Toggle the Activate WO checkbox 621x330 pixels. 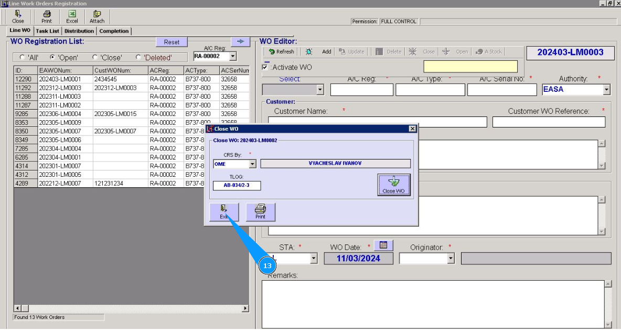click(x=265, y=67)
